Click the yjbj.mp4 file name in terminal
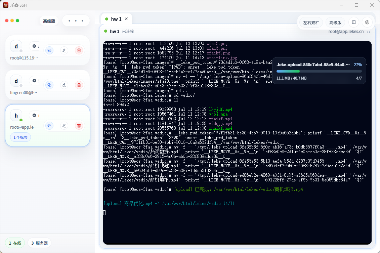 tap(218, 114)
